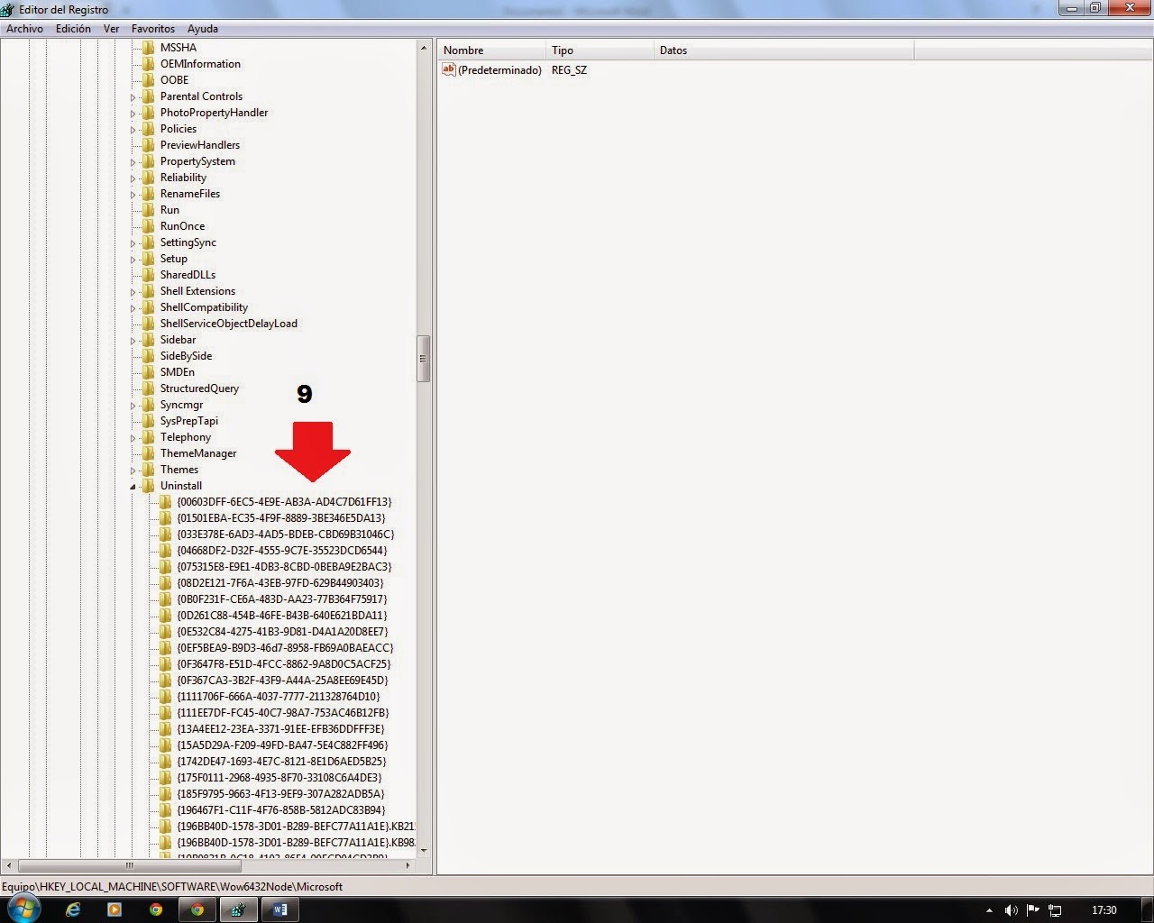Image resolution: width=1154 pixels, height=923 pixels.
Task: Open Microsoft Word from the taskbar
Action: (x=279, y=909)
